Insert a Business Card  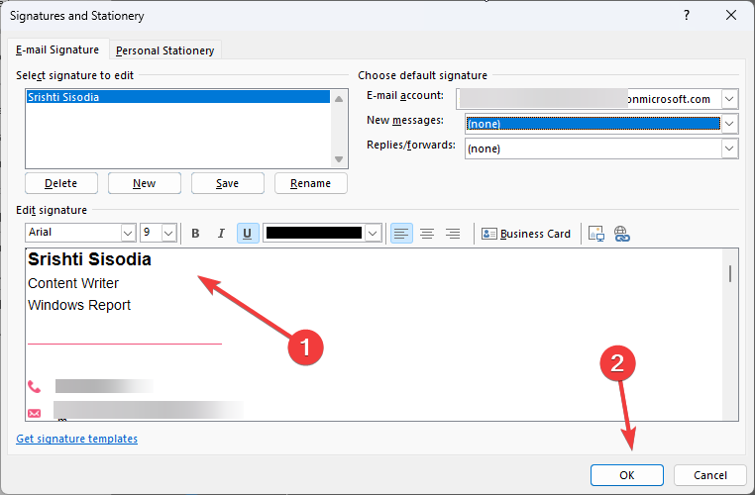526,234
